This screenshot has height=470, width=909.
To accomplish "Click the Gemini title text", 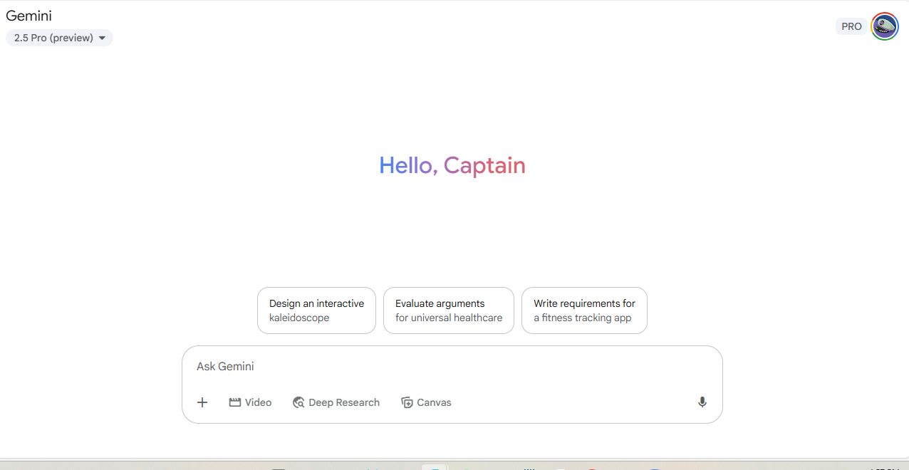I will coord(28,16).
